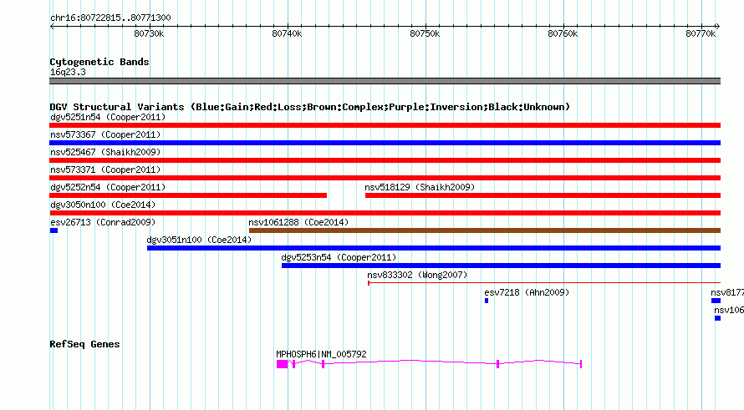Open the dgv5253n54 (Cooper2011) label
744x410 pixels.
coord(339,257)
